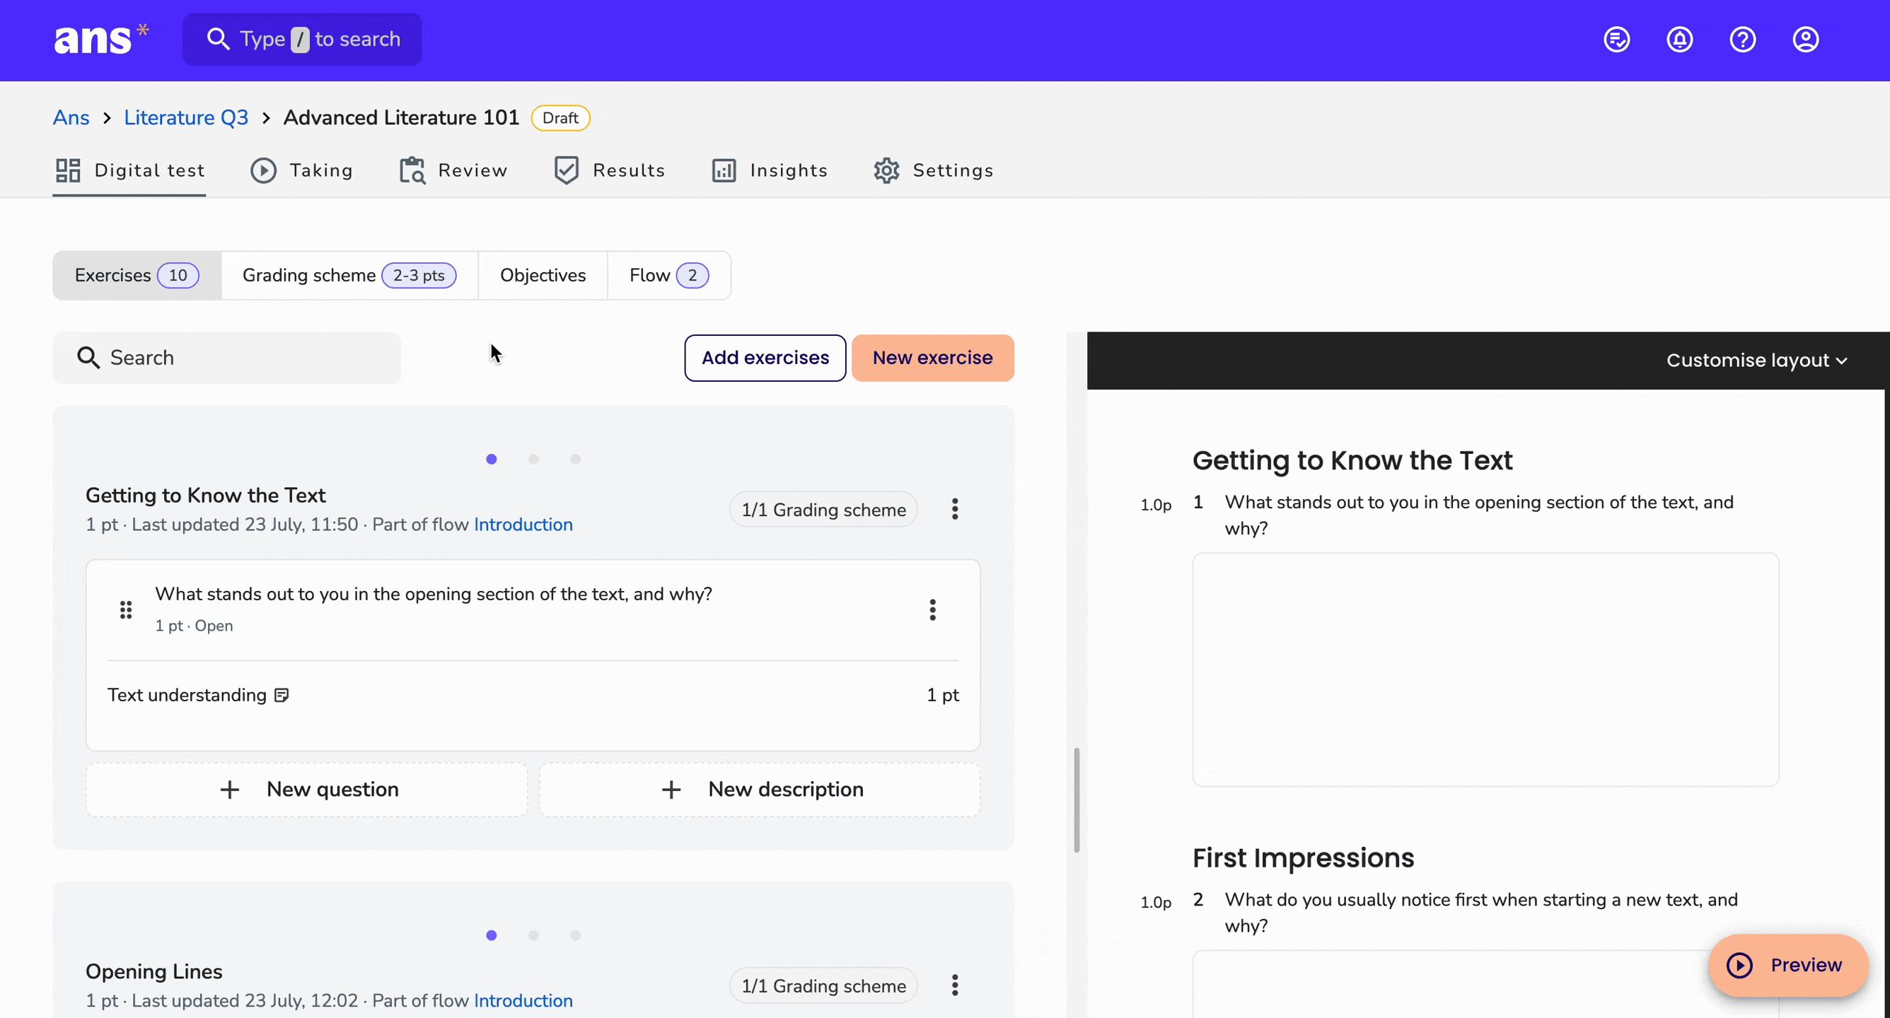Image resolution: width=1890 pixels, height=1018 pixels.
Task: Open the options menu for the opening section question
Action: coord(932,609)
